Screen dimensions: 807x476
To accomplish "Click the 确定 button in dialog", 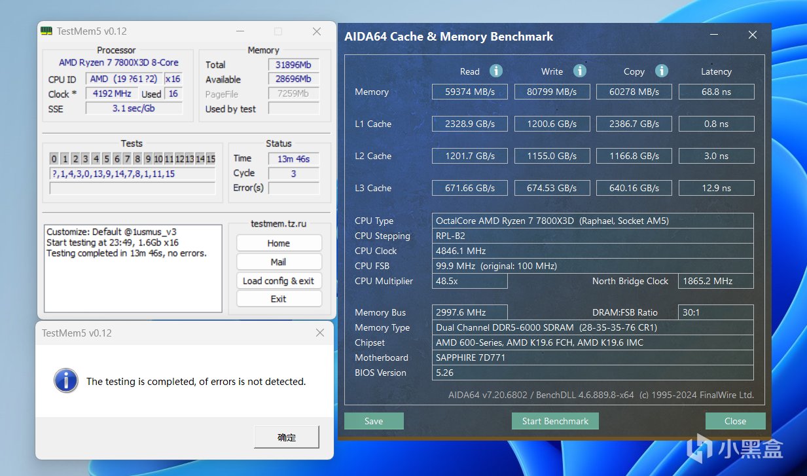I will pyautogui.click(x=287, y=437).
